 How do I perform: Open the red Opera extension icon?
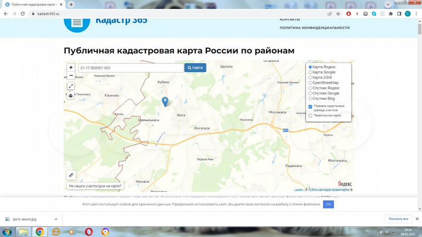pos(349,13)
